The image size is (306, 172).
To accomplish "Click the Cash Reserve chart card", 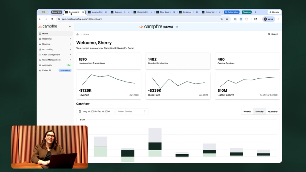I will 247,86.
